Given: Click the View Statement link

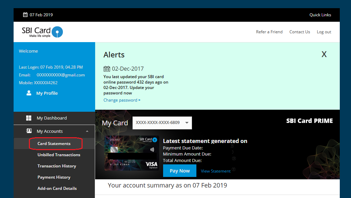Looking at the screenshot, I should (215, 171).
